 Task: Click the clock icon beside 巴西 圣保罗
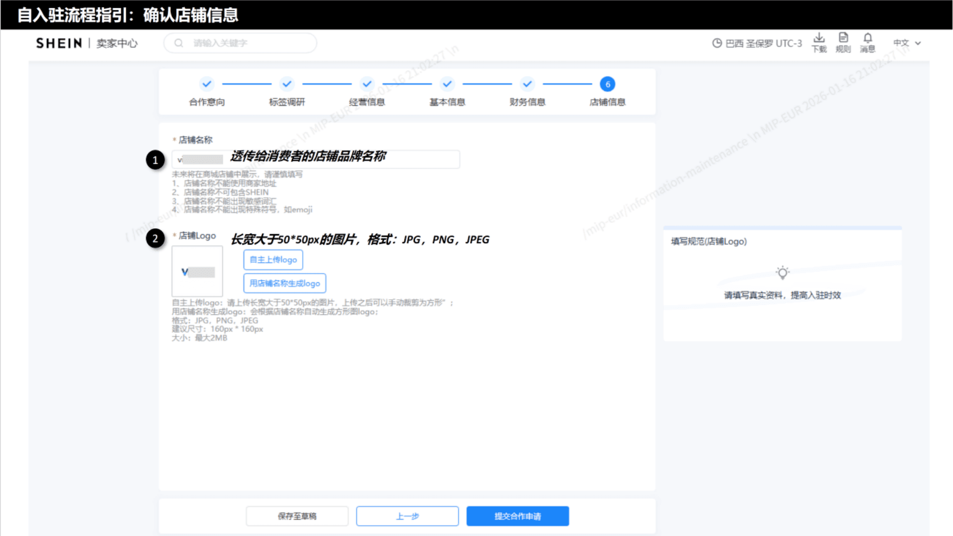717,43
